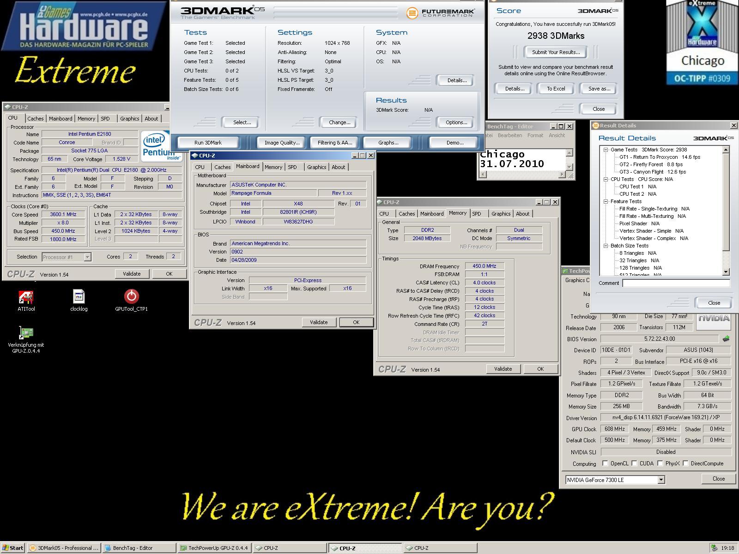This screenshot has height=554, width=739.
Task: Click Change button under Settings
Action: pos(339,122)
